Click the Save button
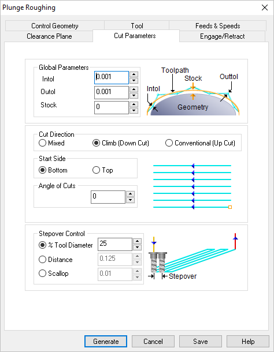274x352 pixels. pos(201,342)
